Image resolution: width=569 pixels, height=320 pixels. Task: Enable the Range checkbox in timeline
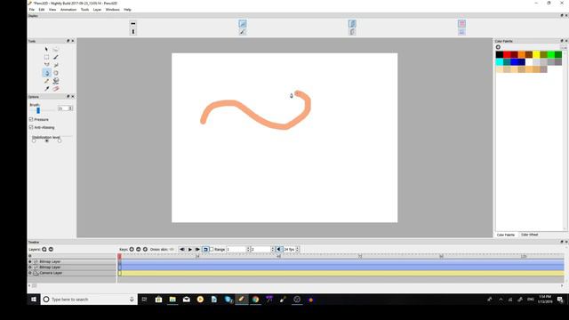(x=212, y=249)
